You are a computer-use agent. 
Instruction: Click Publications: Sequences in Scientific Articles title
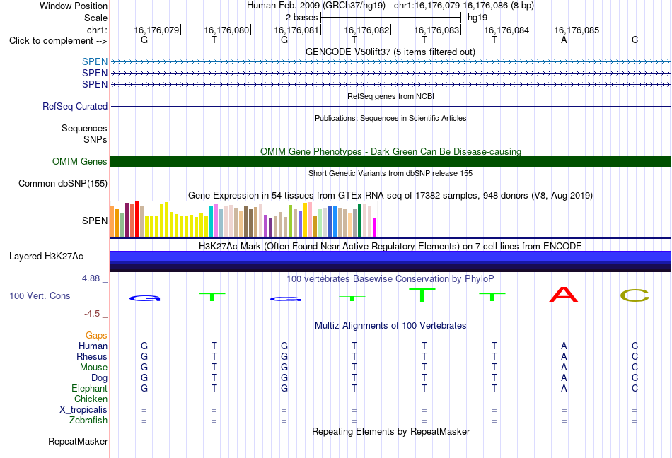point(390,118)
